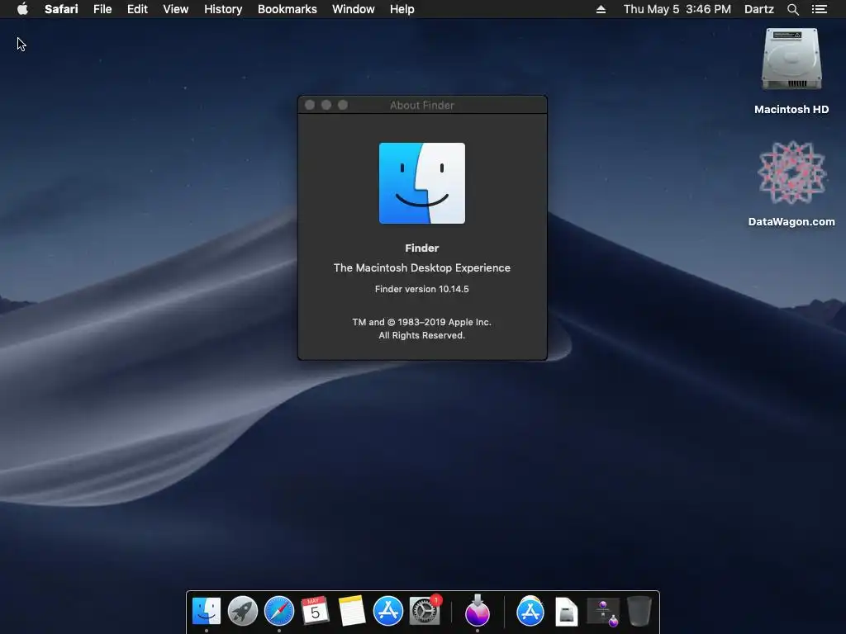Open the Window menu
This screenshot has height=634, width=846.
(x=354, y=9)
